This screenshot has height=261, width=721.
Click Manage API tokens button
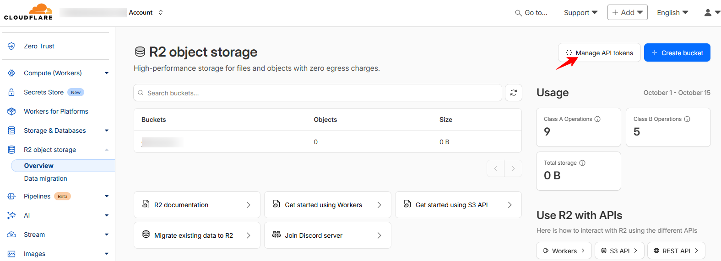599,53
